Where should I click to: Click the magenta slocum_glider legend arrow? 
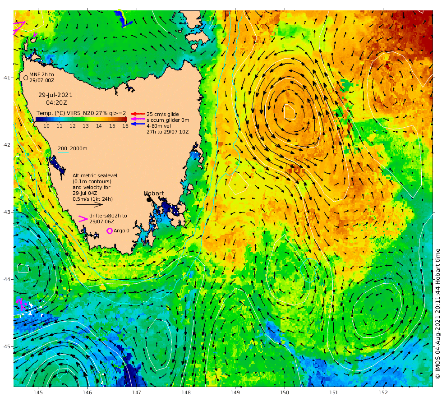[138, 119]
